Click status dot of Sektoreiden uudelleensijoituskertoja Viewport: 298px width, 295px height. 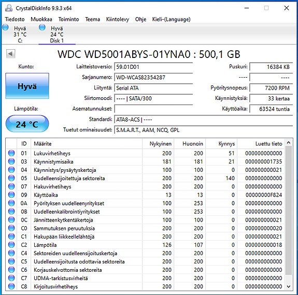coord(11,253)
